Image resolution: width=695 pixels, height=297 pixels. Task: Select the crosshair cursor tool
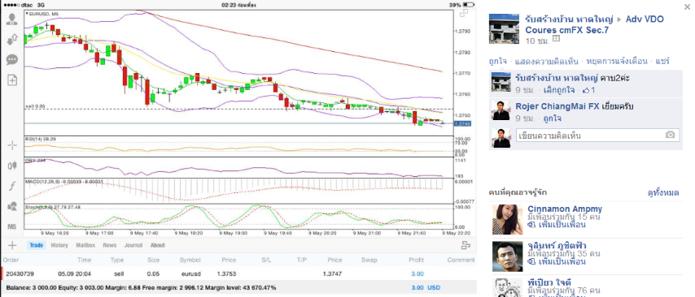[x=12, y=145]
